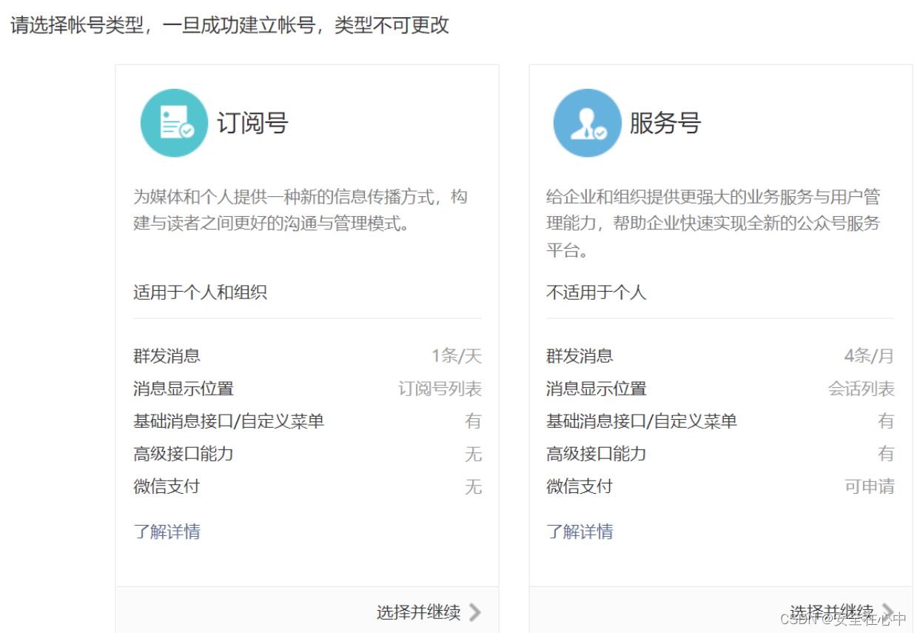Click 基础消息接口/自定义菜单 in 服务号 card
This screenshot has width=917, height=633.
[x=642, y=421]
